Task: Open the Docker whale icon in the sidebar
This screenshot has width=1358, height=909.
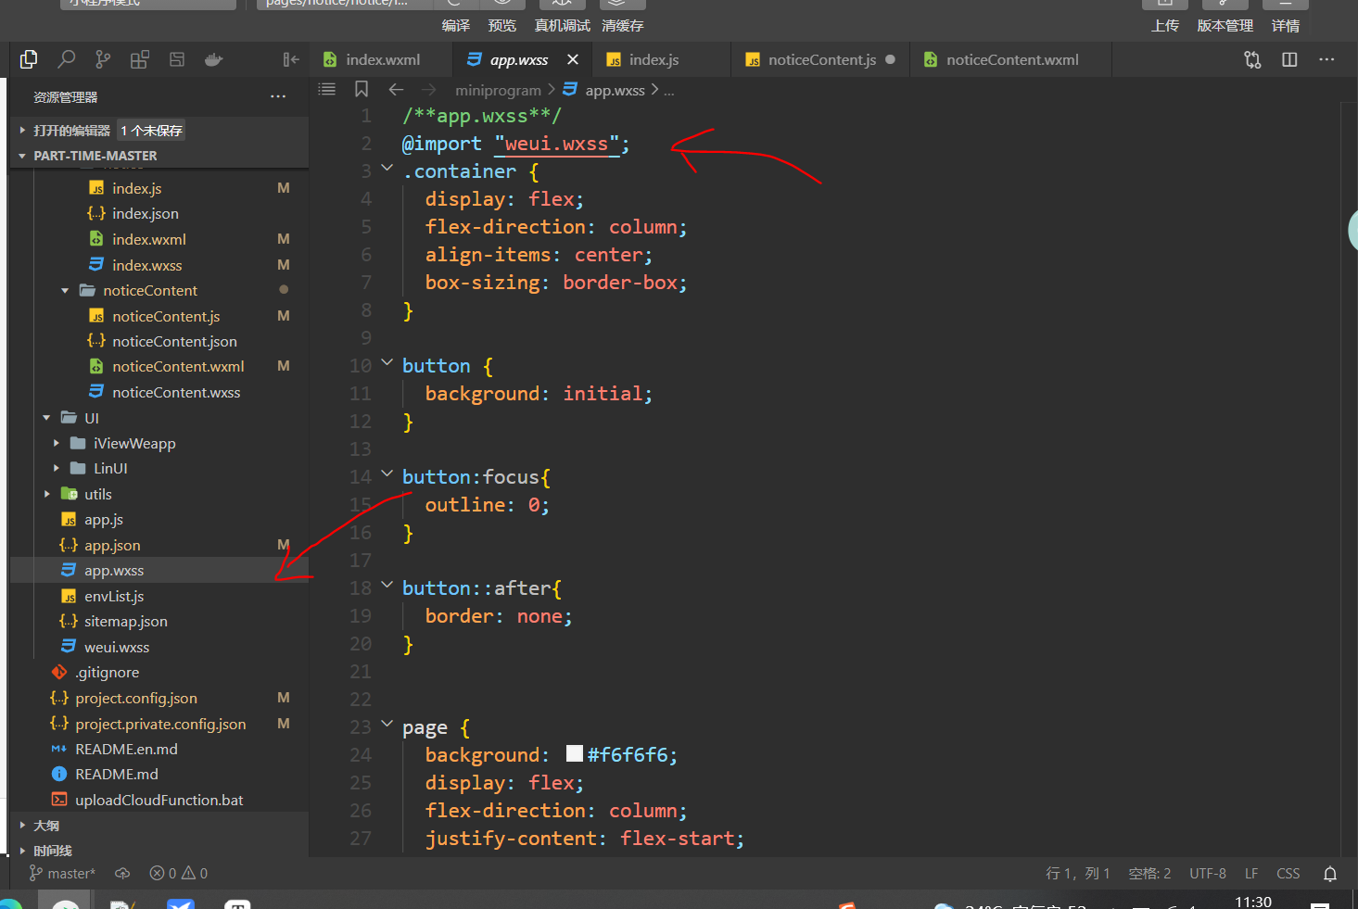Action: (x=214, y=59)
